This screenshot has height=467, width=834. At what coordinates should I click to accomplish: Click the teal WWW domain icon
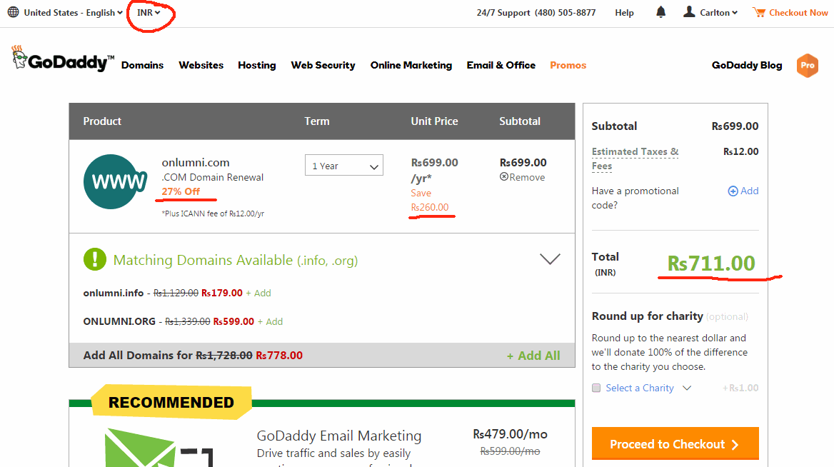point(116,182)
